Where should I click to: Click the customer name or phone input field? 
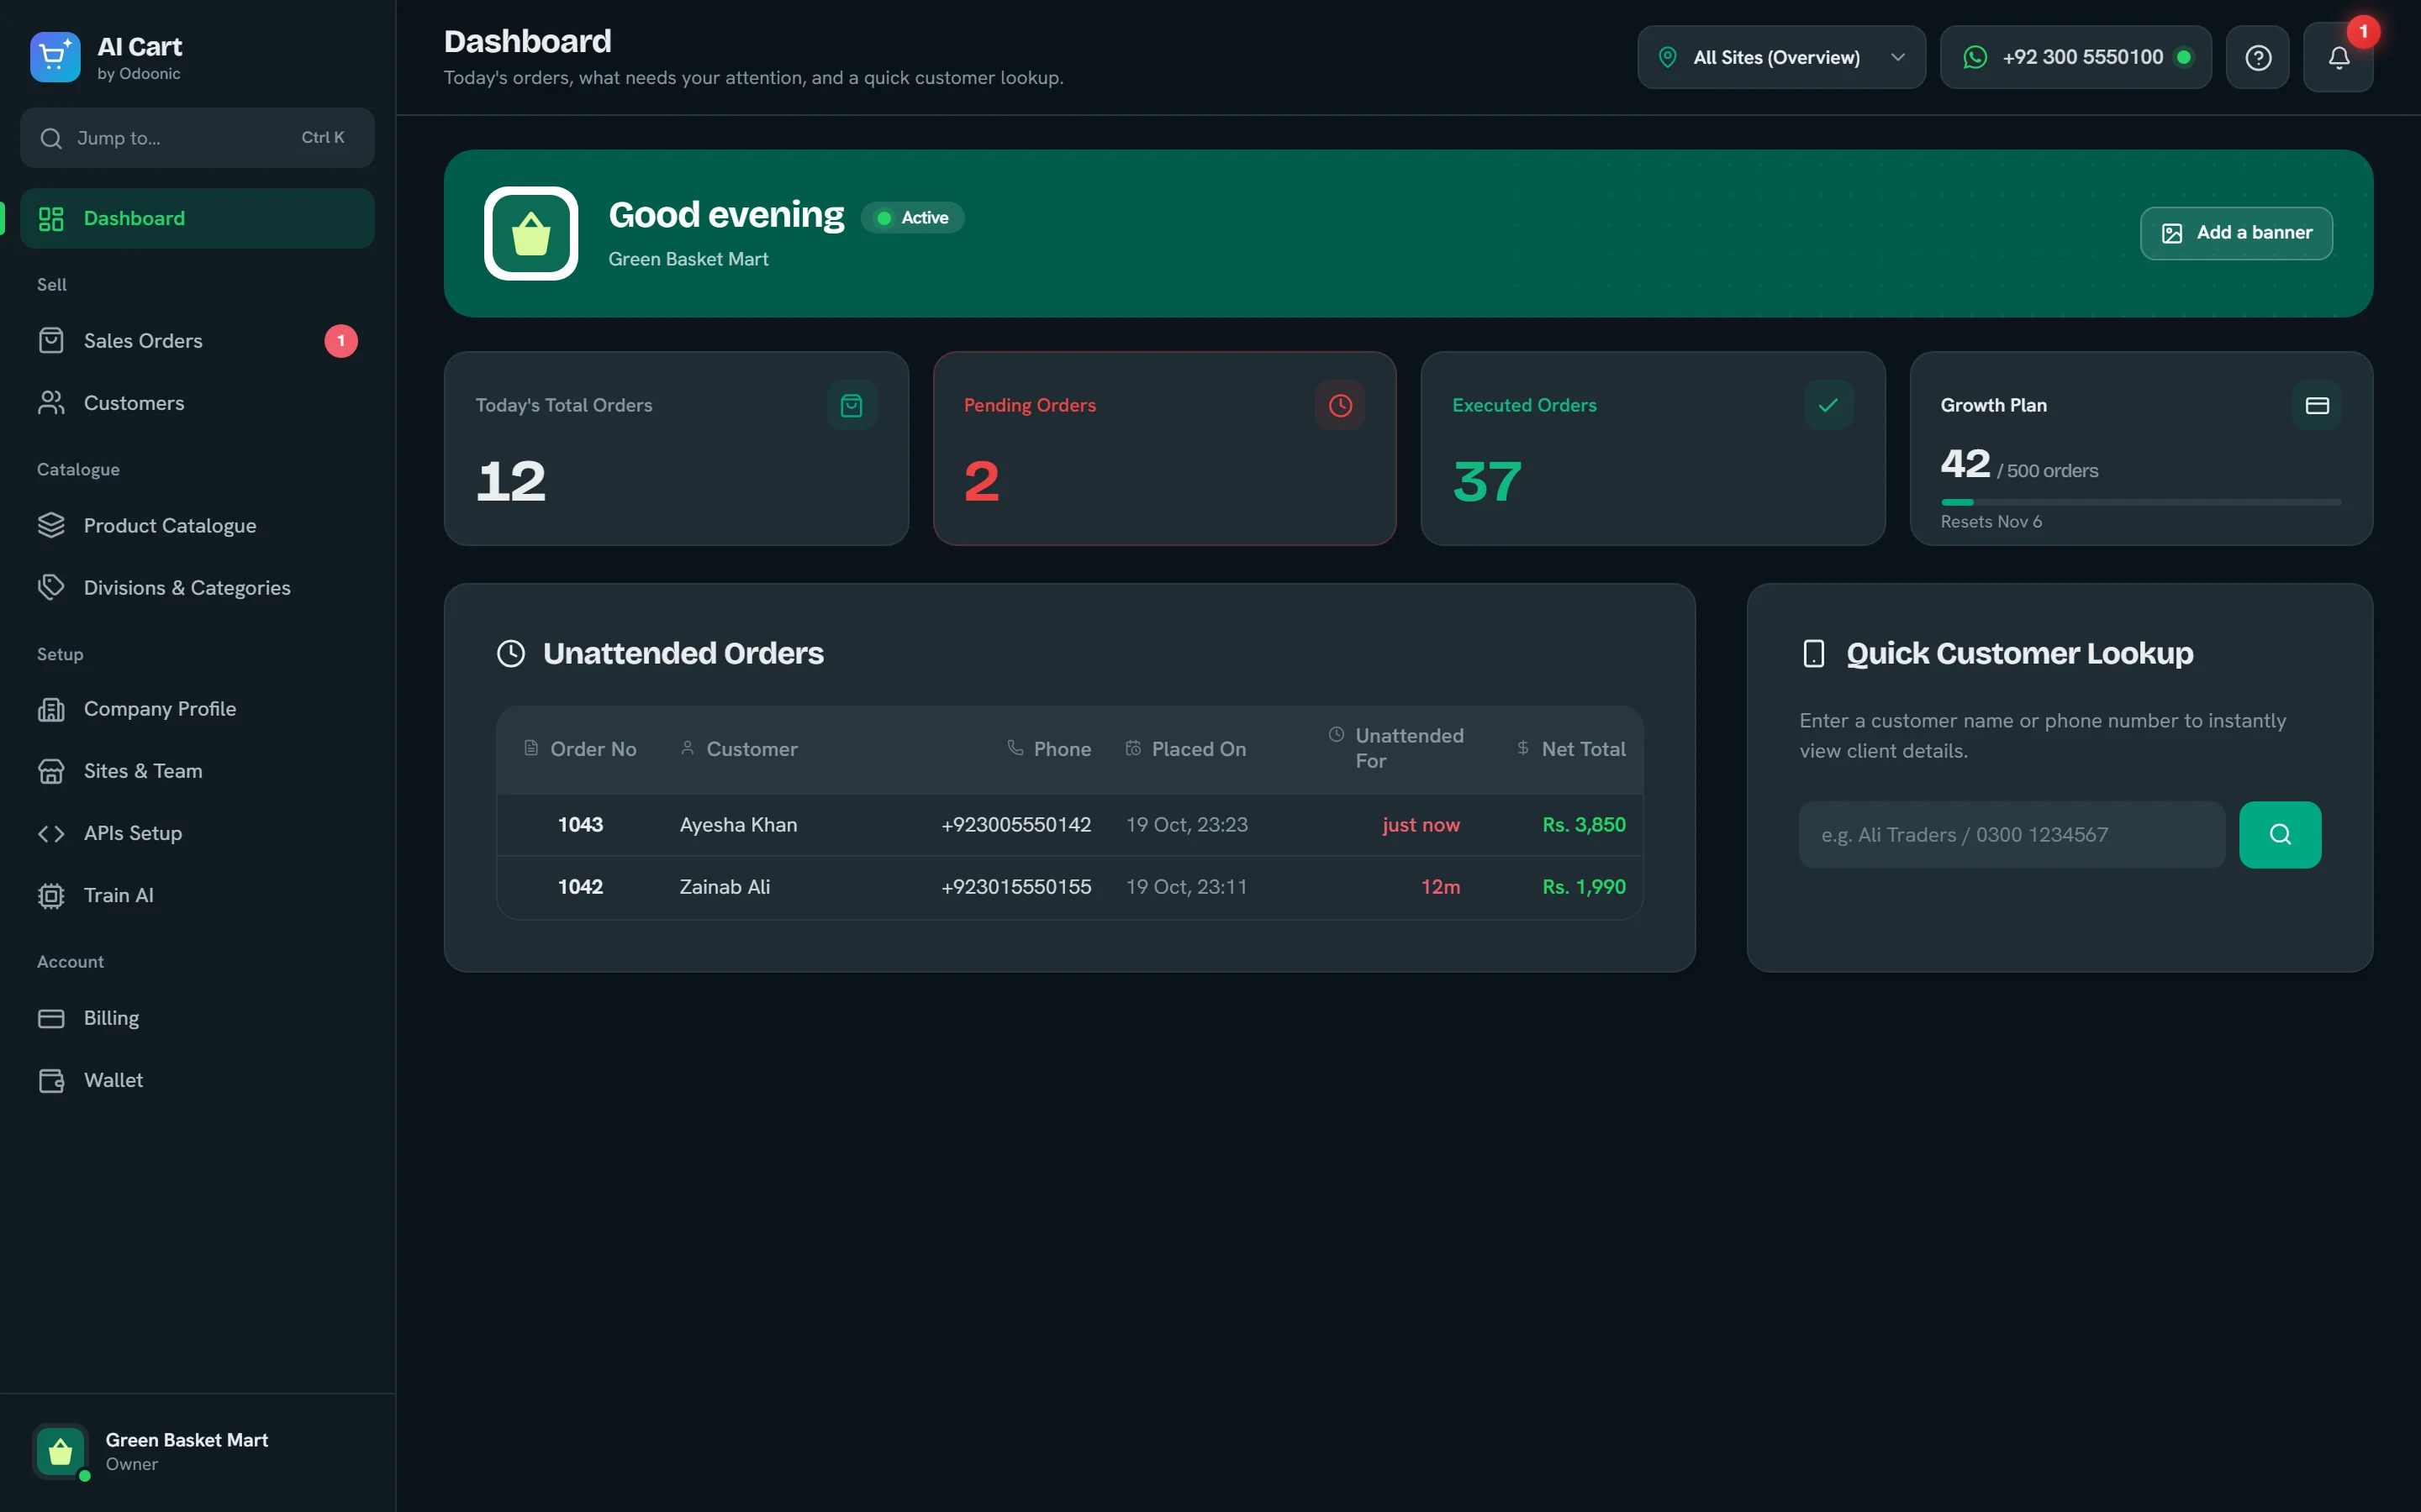pos(2012,834)
